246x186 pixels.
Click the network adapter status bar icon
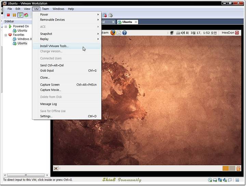click(220, 180)
